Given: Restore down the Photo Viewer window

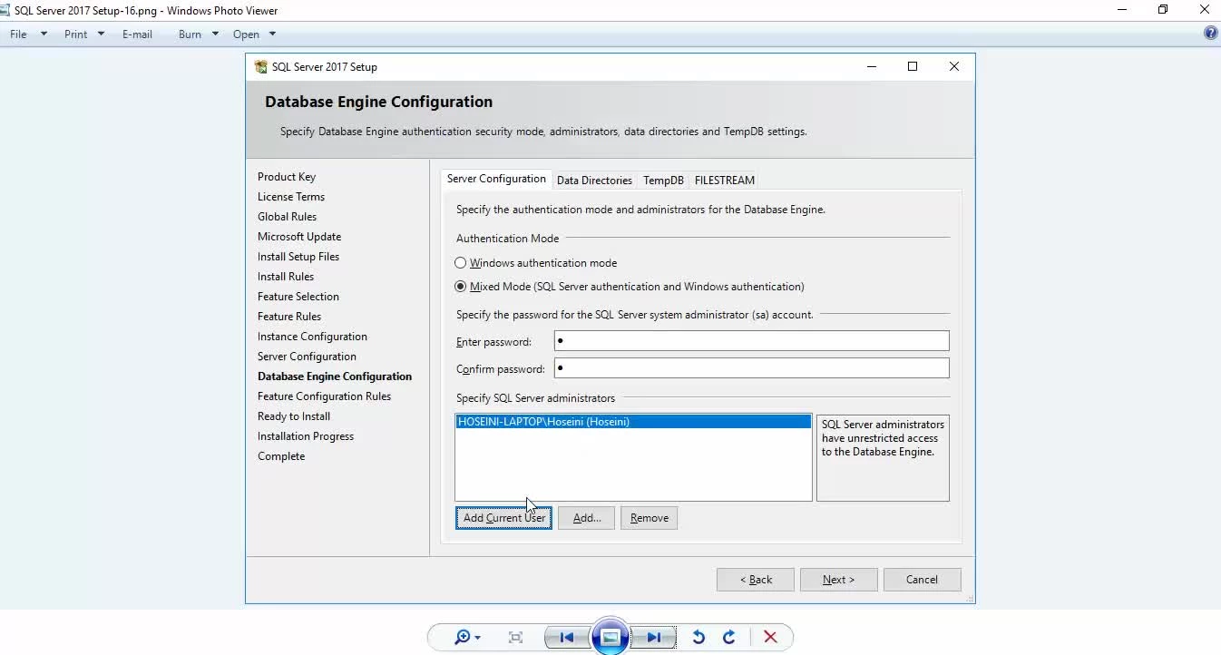Looking at the screenshot, I should [x=1163, y=10].
